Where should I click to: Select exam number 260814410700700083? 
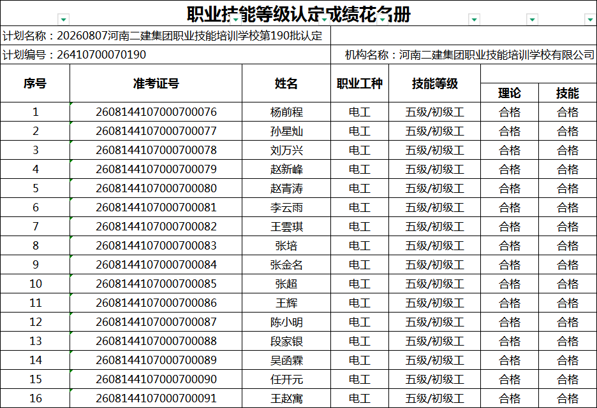pos(156,246)
